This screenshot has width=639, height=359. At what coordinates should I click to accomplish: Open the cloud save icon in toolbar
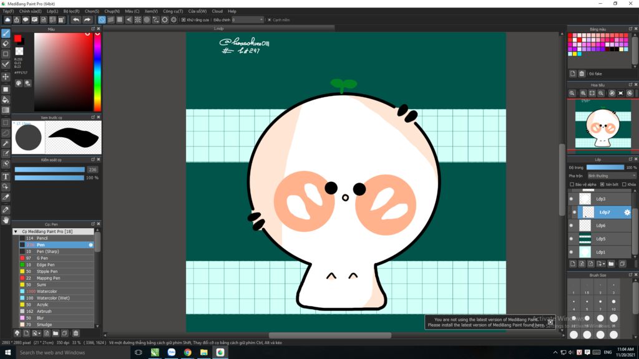pyautogui.click(x=7, y=19)
